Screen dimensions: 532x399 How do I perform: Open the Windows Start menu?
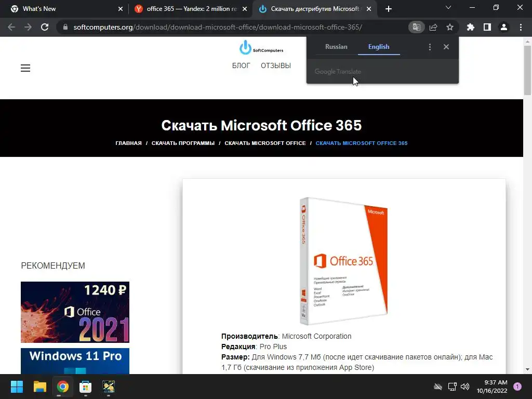click(17, 387)
